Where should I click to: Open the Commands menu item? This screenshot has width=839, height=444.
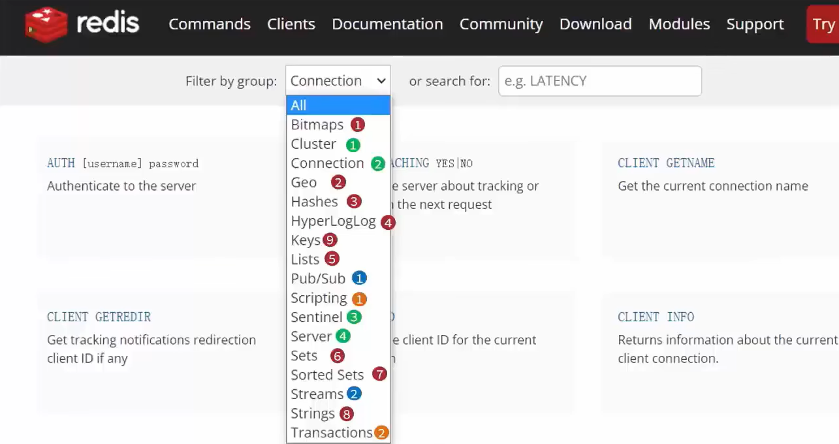tap(210, 24)
